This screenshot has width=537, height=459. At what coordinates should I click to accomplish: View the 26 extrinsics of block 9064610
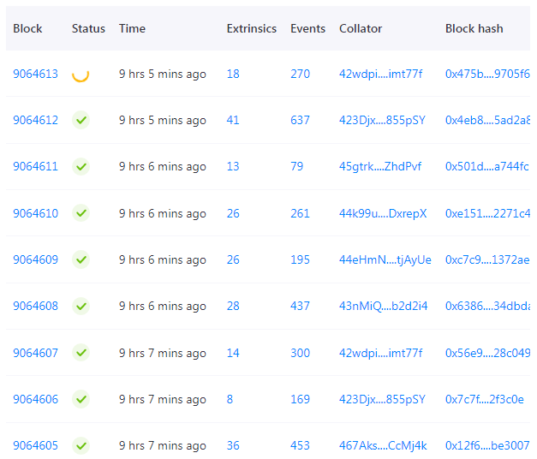[x=233, y=213]
